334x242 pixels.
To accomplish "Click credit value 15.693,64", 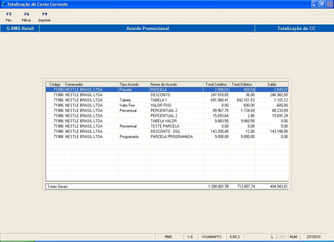I will pos(220,116).
